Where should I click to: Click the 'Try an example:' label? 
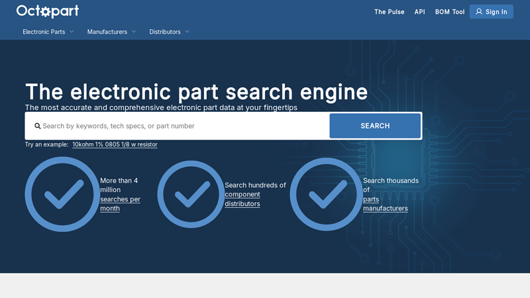[x=46, y=144]
